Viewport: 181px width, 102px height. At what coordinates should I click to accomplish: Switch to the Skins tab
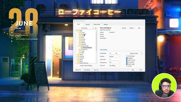(x=79, y=24)
